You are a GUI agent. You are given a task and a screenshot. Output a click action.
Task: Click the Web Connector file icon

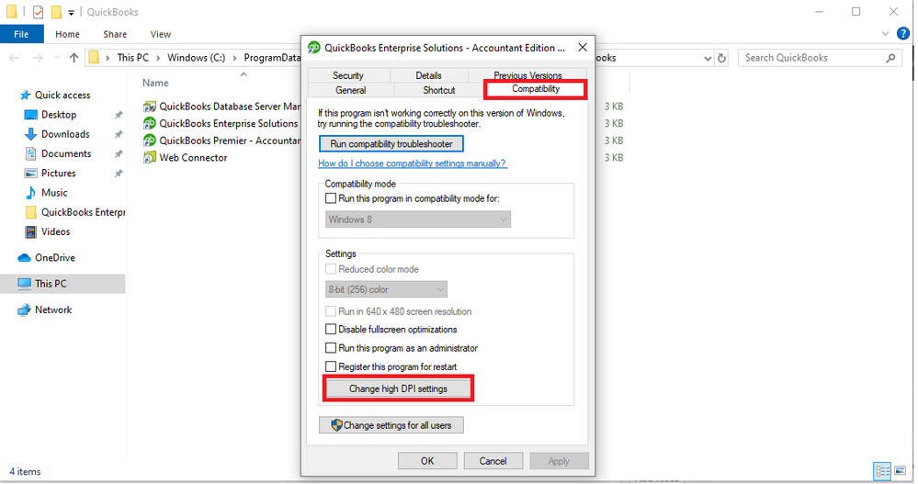[x=150, y=157]
